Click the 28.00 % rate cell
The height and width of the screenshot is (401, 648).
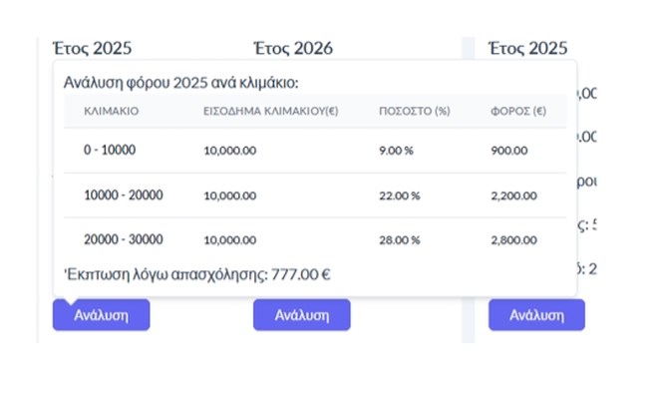[400, 240]
